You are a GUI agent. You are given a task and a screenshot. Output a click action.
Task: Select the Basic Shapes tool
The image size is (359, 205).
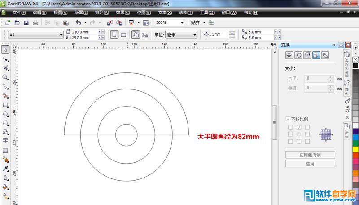coord(5,132)
